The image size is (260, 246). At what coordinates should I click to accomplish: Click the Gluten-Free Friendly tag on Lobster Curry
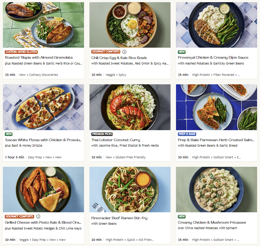pos(130,157)
